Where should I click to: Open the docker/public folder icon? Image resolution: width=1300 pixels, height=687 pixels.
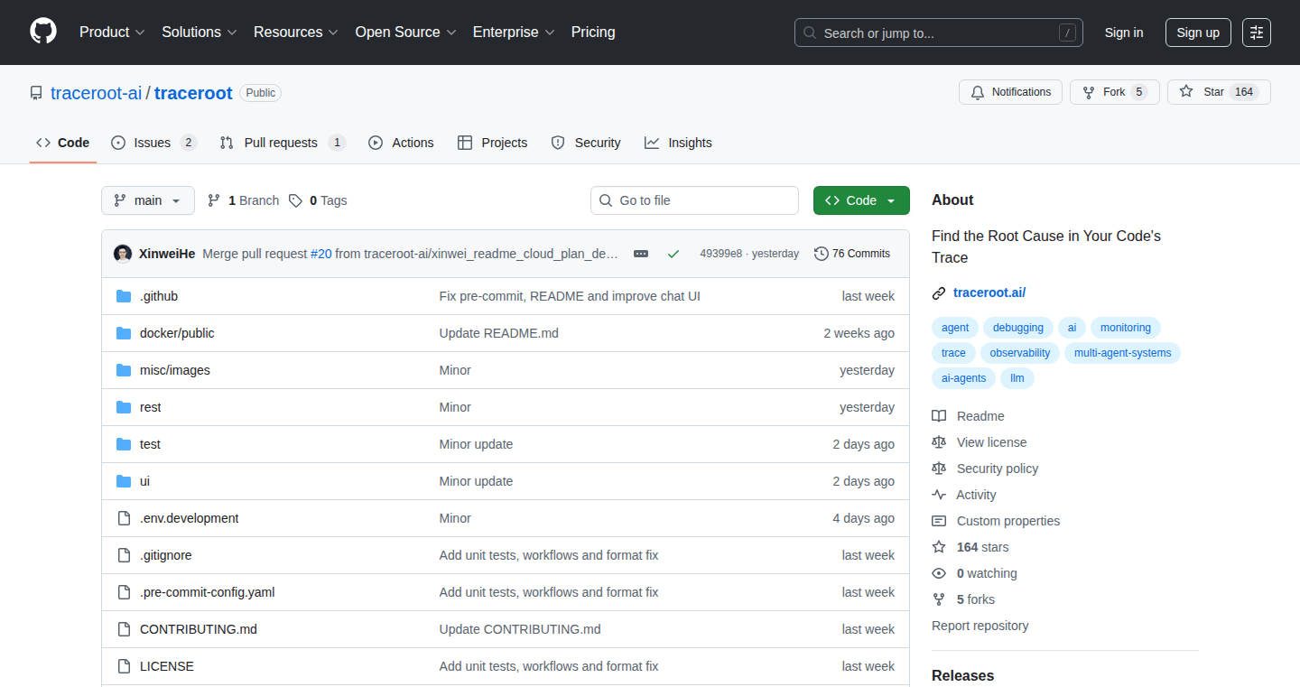tap(124, 333)
